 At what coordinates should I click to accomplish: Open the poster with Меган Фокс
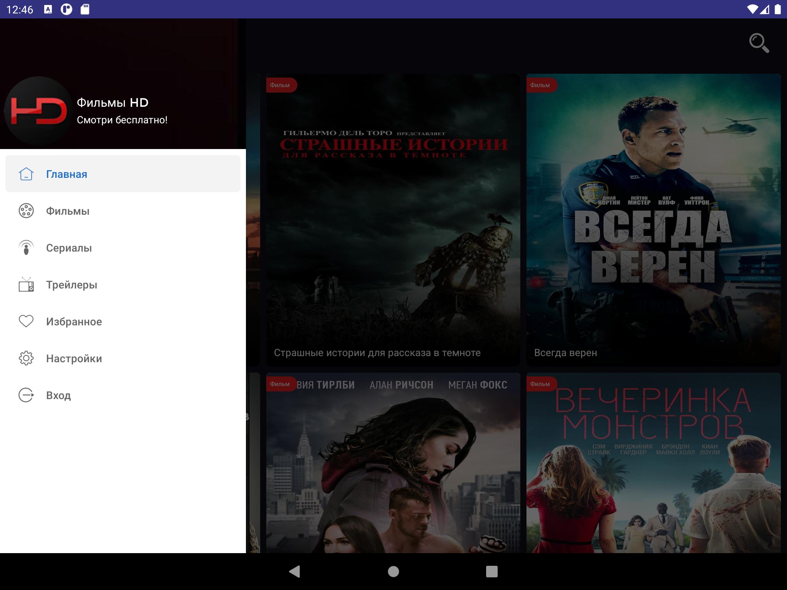point(393,463)
